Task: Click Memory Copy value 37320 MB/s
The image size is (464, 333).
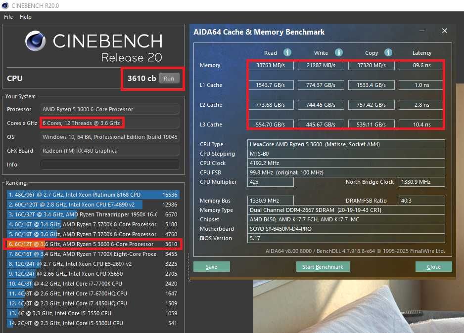Action: tap(371, 65)
